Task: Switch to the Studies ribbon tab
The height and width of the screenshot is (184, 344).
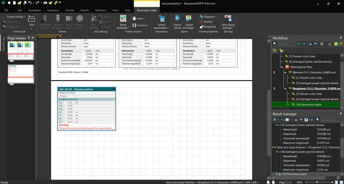Action: tap(70, 10)
